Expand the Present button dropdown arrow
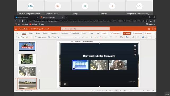The width and height of the screenshot is (170, 96). (154, 33)
